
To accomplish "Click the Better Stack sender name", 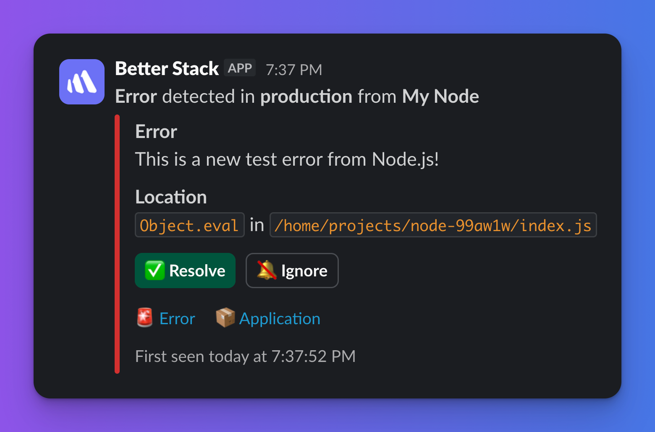I will [x=167, y=68].
